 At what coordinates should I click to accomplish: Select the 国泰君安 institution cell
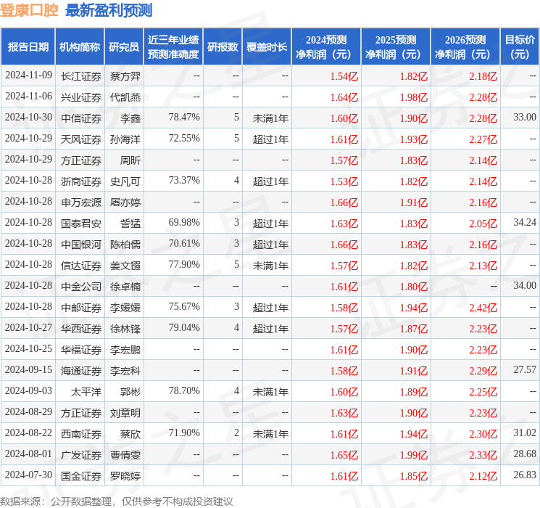[81, 224]
